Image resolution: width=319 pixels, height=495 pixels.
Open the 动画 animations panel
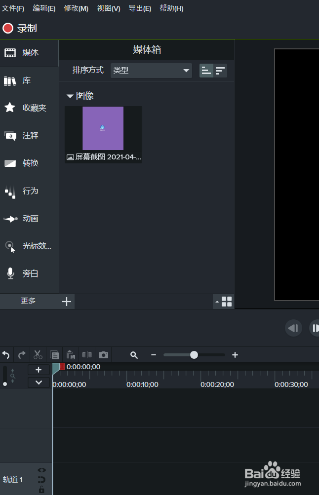29,219
